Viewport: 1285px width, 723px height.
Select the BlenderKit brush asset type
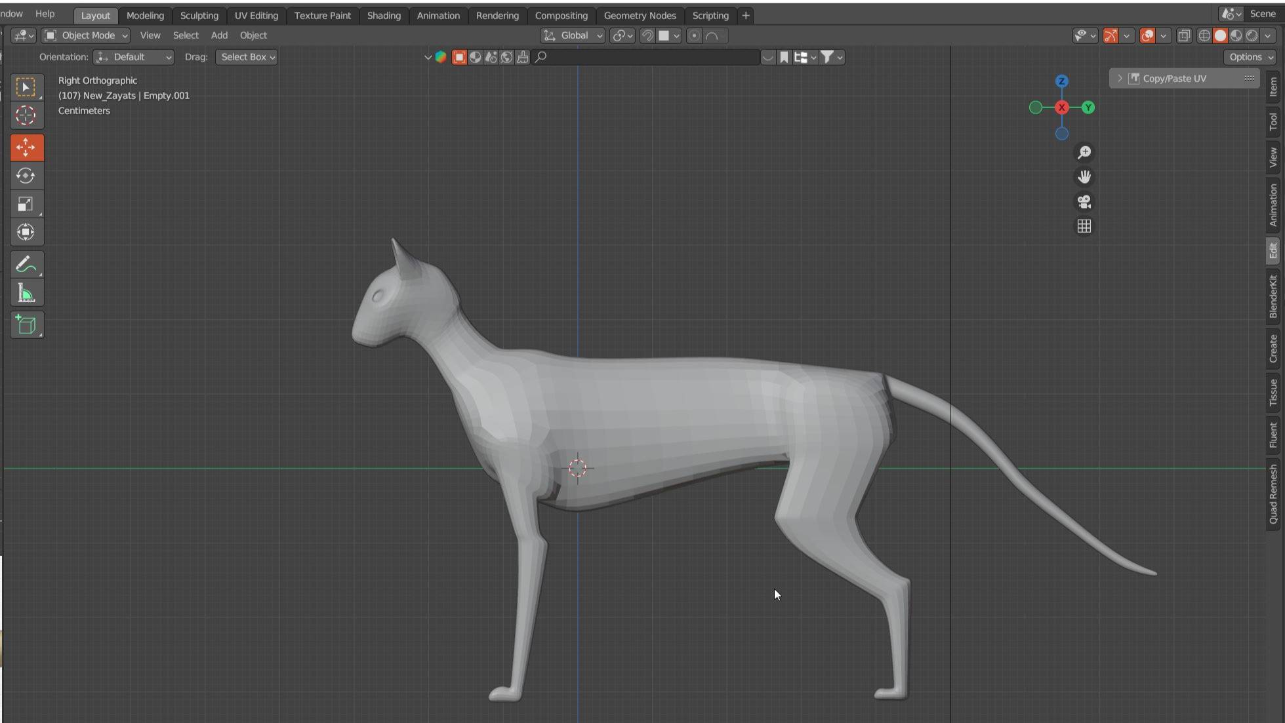[522, 57]
